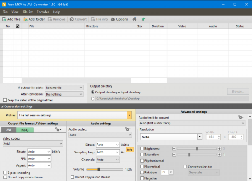Open the Encoder menu

tap(43, 12)
